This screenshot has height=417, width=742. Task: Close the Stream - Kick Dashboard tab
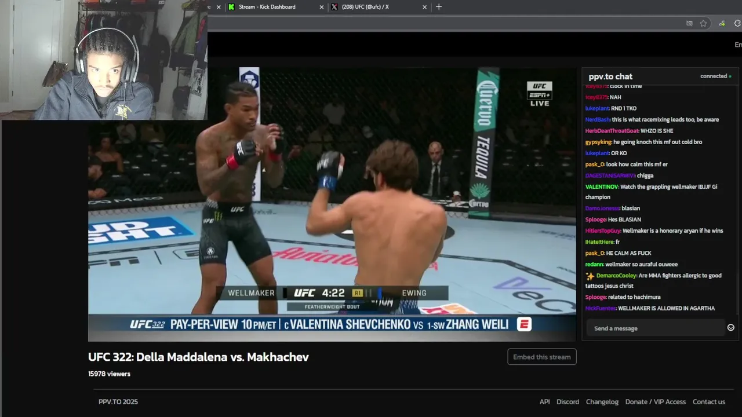point(322,7)
